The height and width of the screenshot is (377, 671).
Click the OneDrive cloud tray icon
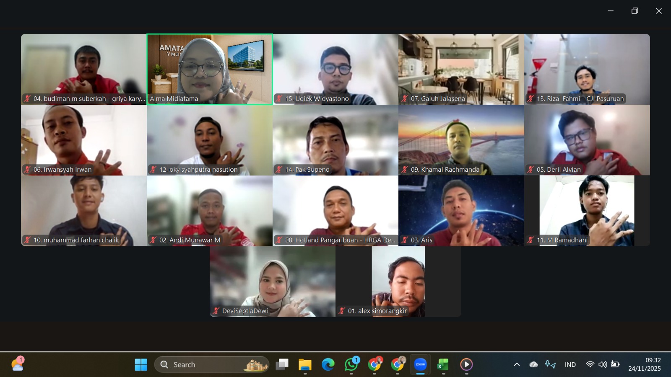533,364
